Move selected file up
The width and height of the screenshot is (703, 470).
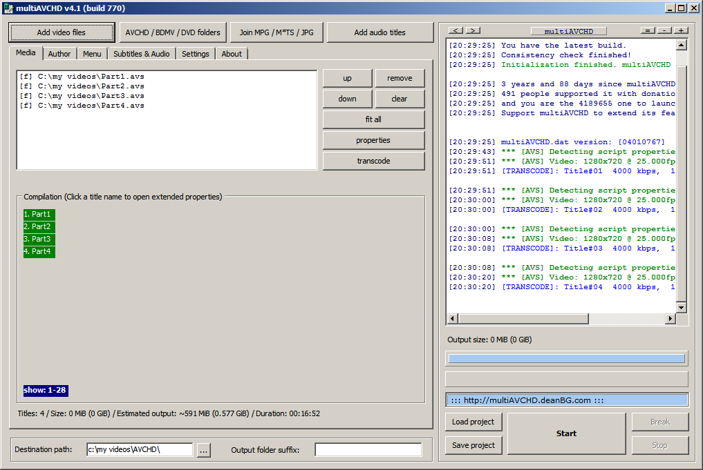point(348,78)
